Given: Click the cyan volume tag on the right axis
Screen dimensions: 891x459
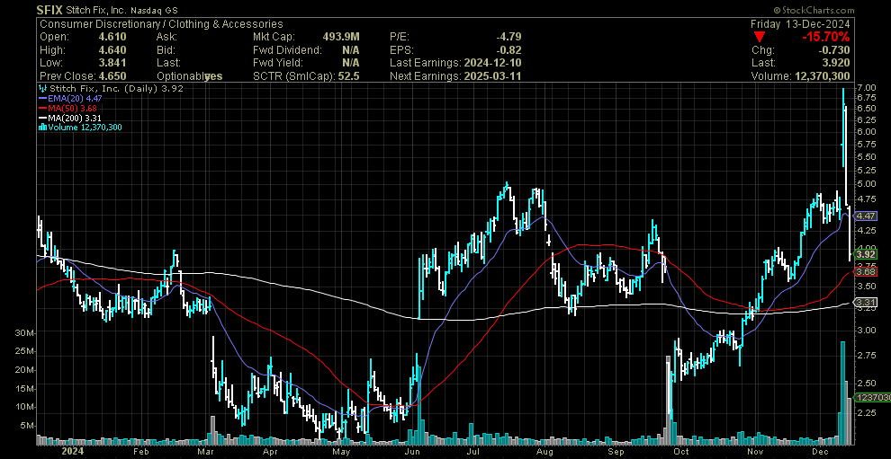Looking at the screenshot, I should point(872,398).
